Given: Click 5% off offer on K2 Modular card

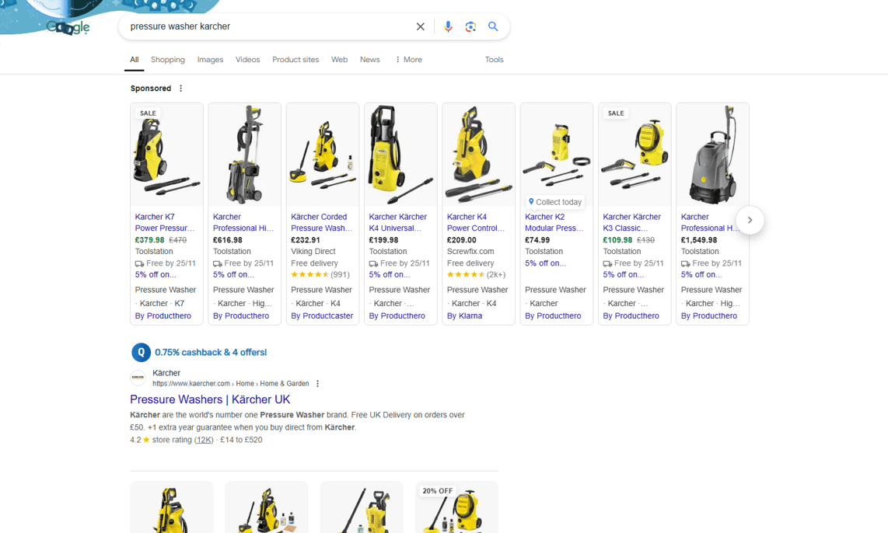Looking at the screenshot, I should coord(545,263).
